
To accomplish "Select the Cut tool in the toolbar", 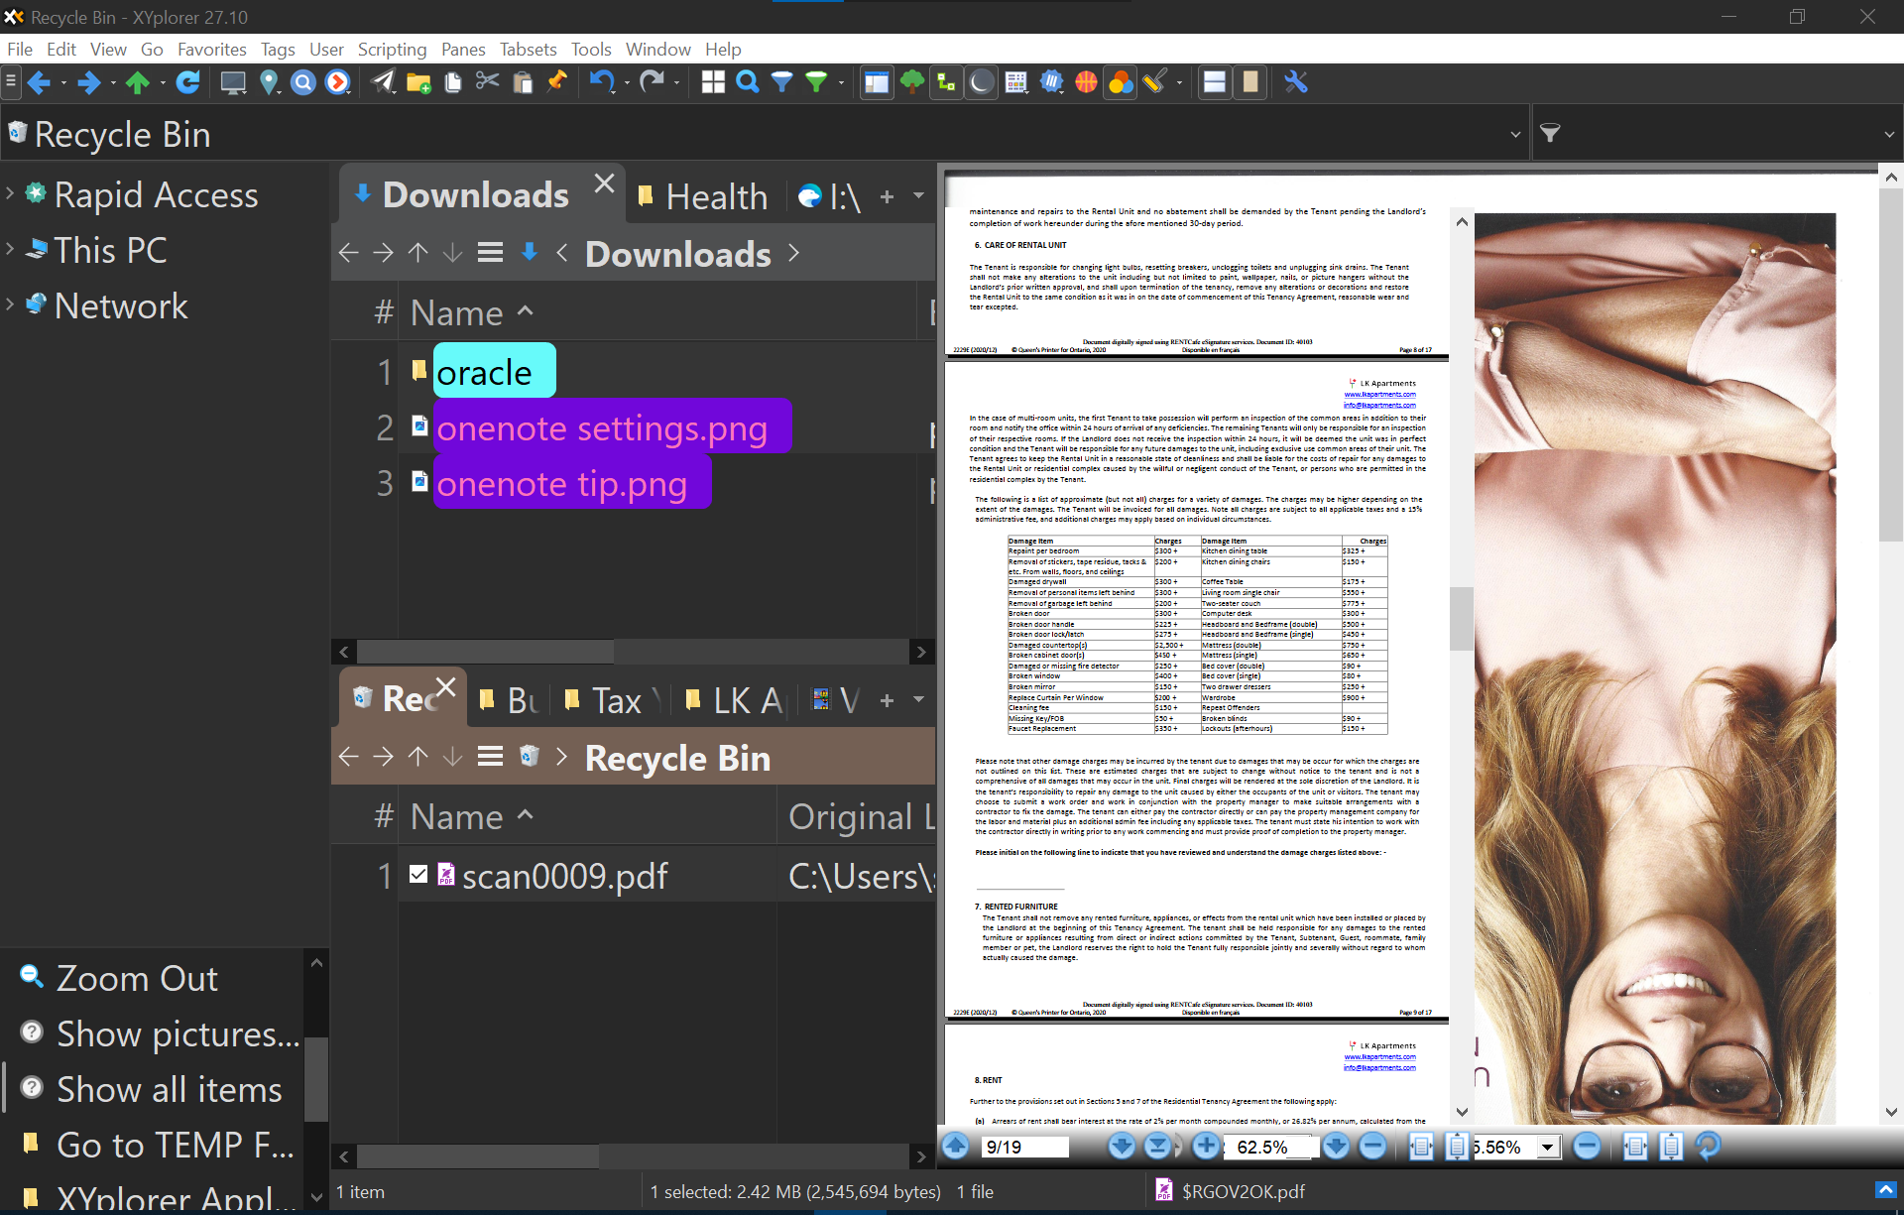I will [487, 82].
